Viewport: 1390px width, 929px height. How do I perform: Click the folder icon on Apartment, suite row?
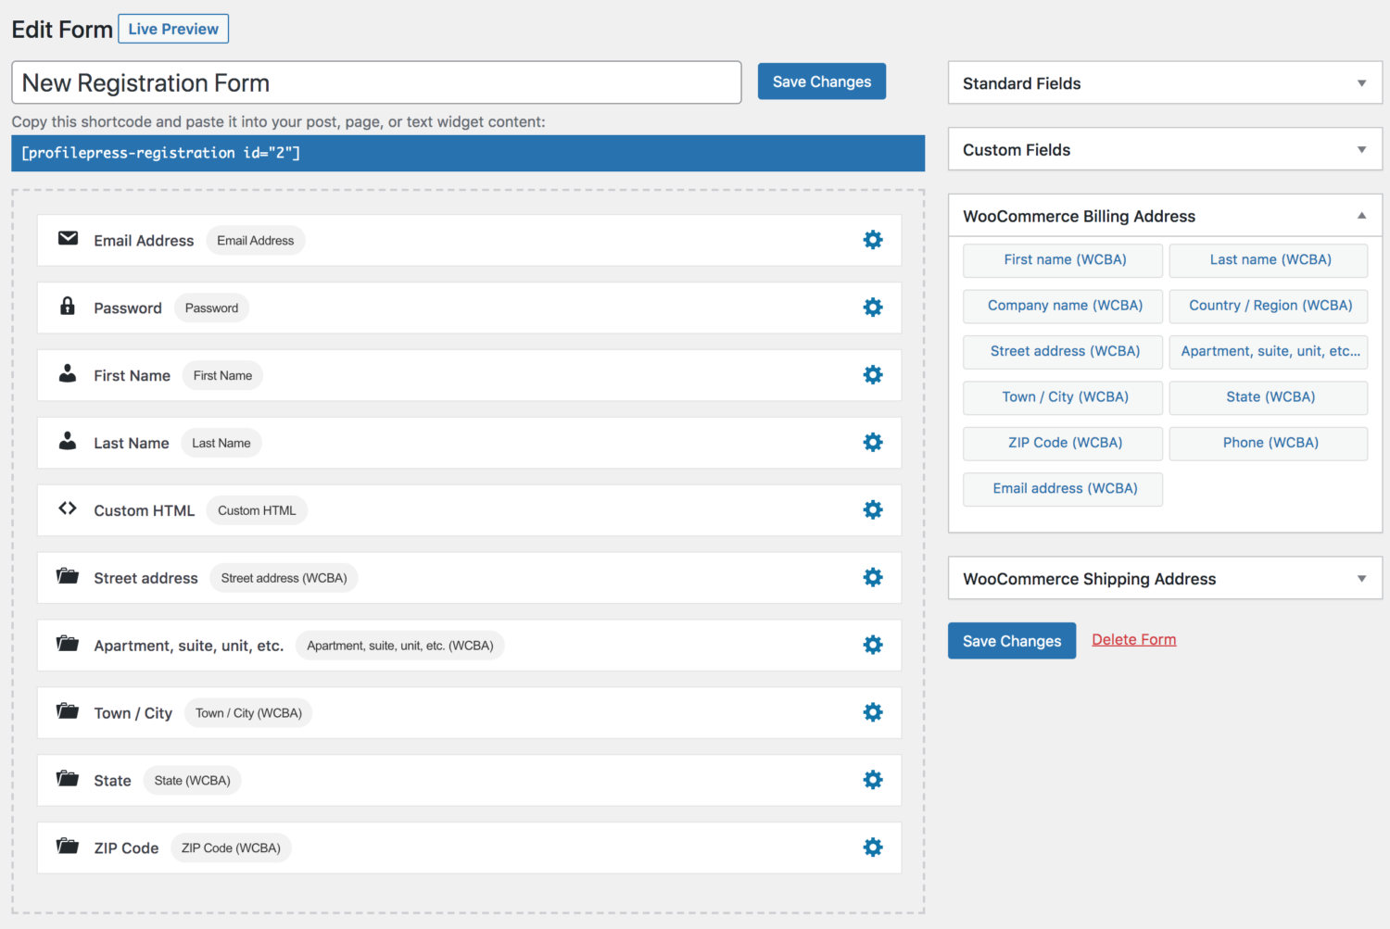click(x=68, y=644)
